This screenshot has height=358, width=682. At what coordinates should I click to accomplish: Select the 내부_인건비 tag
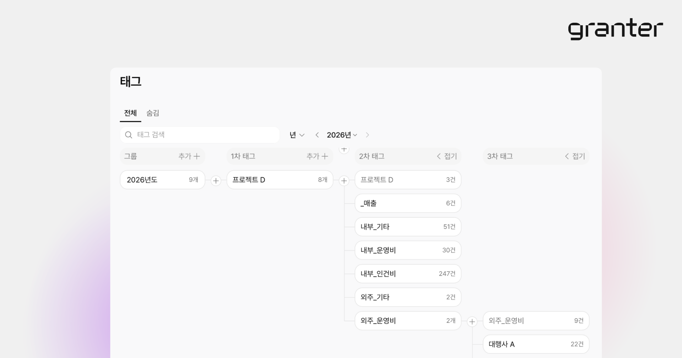coord(408,273)
